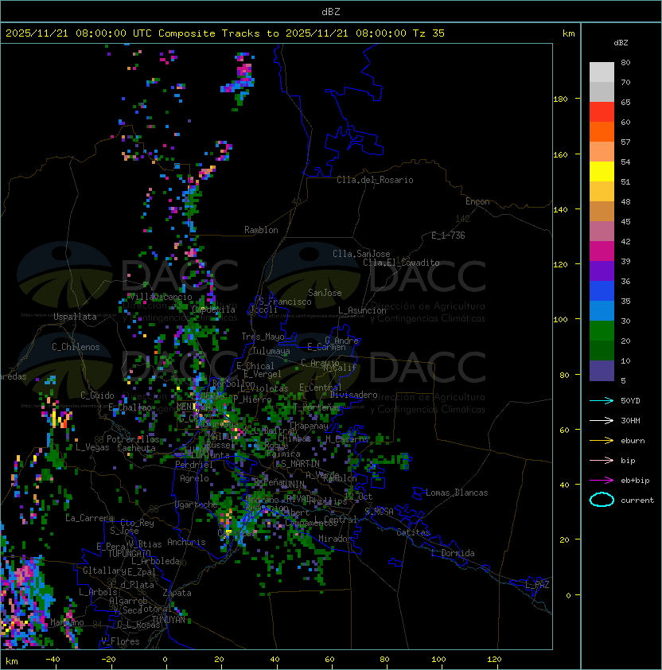Select the 'L_PAZ' map label
Image resolution: width=662 pixels, height=670 pixels.
coord(537,585)
